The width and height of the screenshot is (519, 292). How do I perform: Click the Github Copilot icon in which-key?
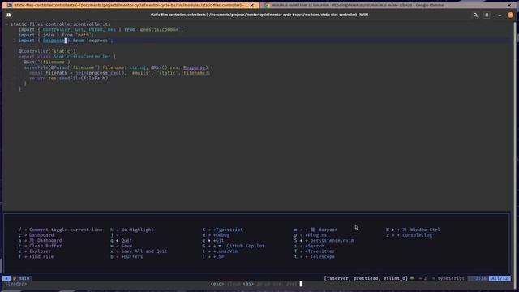pos(220,246)
